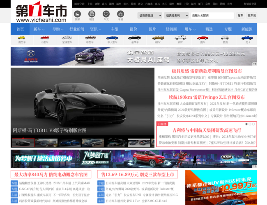Choose the 跑车 sports car icon

click(203, 39)
